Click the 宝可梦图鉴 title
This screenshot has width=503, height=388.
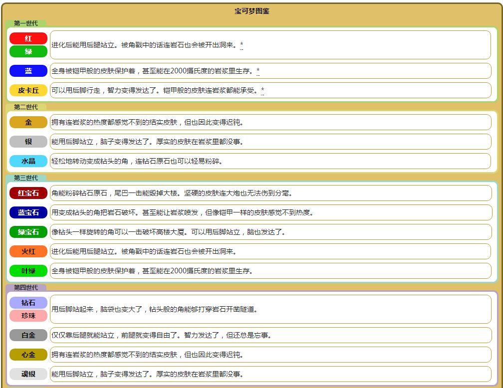pyautogui.click(x=252, y=11)
